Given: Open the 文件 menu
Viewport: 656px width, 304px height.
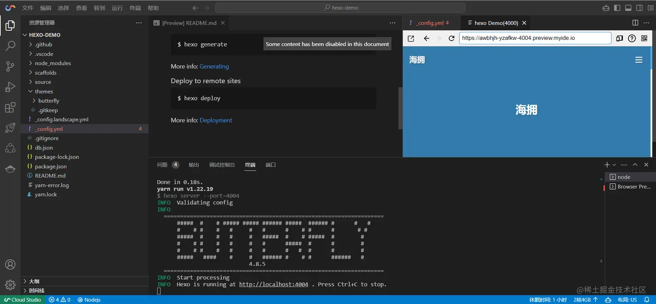Looking at the screenshot, I should pyautogui.click(x=27, y=8).
